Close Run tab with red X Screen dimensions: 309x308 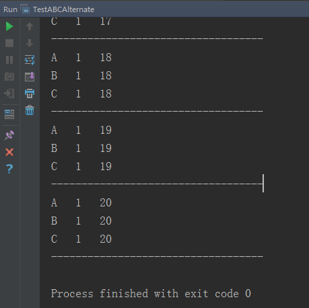9,152
